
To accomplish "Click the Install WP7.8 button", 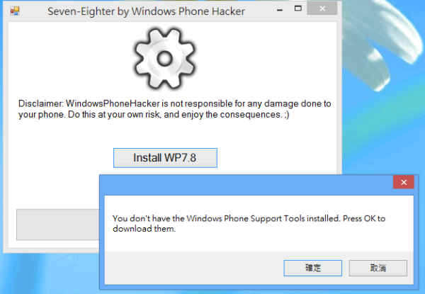I will pyautogui.click(x=165, y=158).
